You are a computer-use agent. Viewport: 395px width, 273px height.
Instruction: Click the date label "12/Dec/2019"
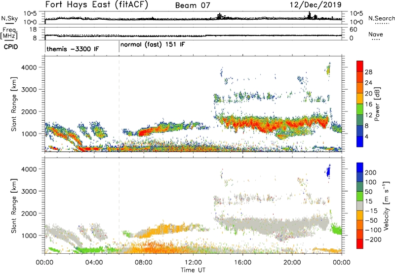(x=316, y=5)
